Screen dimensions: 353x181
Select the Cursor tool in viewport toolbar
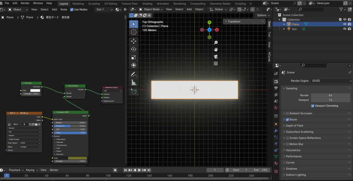point(134,32)
